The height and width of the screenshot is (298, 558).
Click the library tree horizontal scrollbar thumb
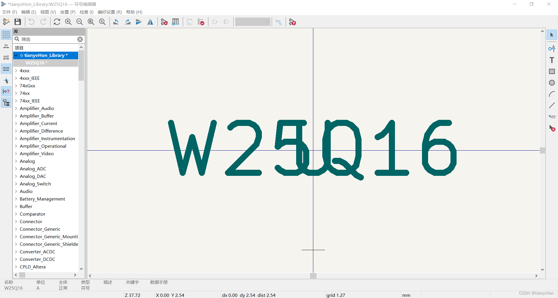(x=22, y=274)
